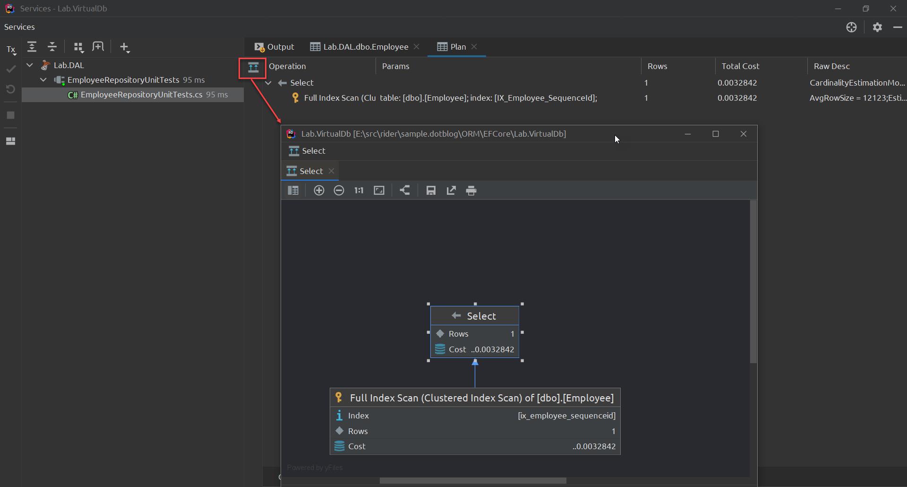907x487 pixels.
Task: Collapse the Lab.DAL tree node
Action: point(29,65)
